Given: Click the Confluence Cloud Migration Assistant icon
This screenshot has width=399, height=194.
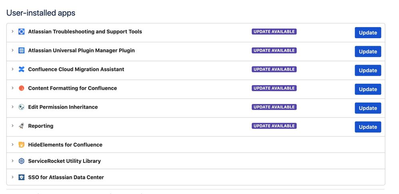Looking at the screenshot, I should [x=22, y=69].
